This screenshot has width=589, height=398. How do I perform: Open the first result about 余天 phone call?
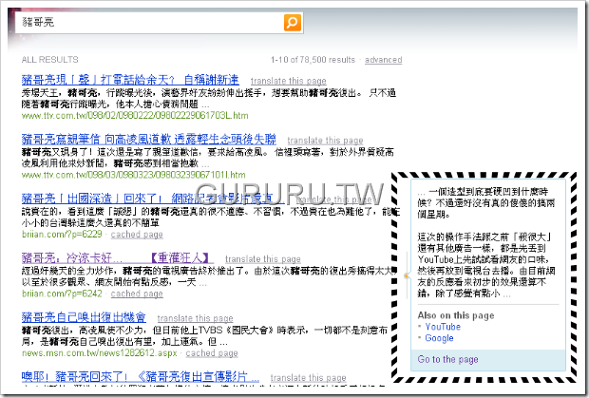click(x=130, y=80)
